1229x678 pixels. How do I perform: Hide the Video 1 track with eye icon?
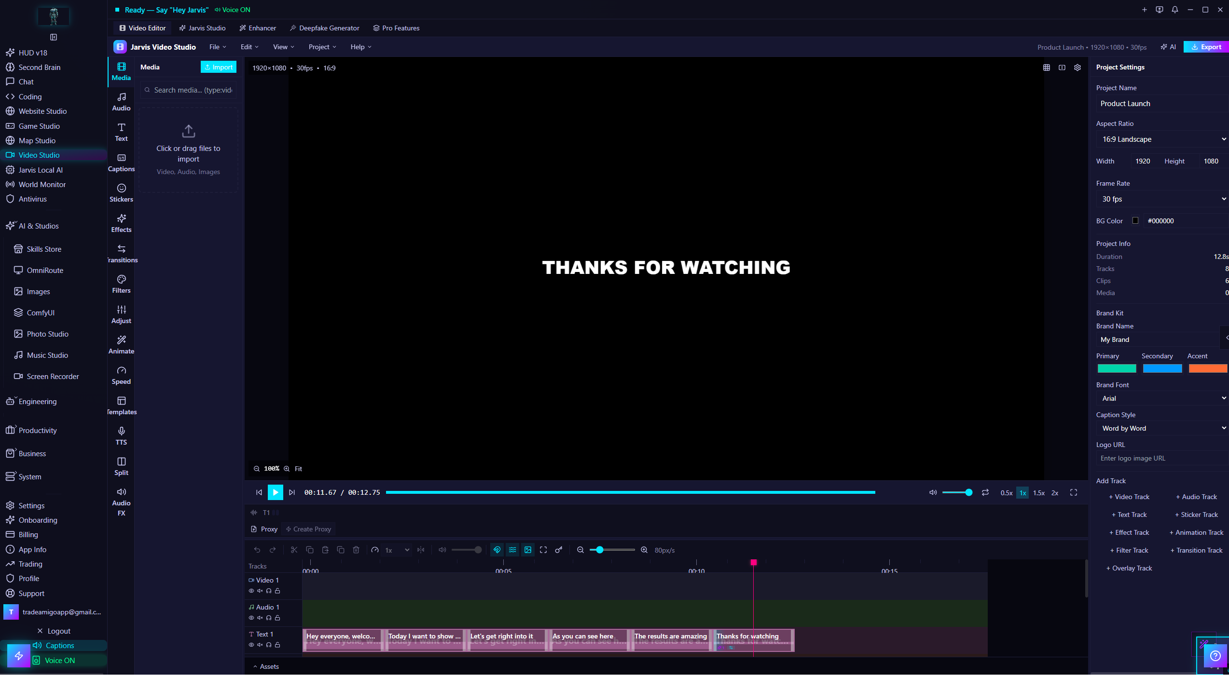pyautogui.click(x=251, y=591)
